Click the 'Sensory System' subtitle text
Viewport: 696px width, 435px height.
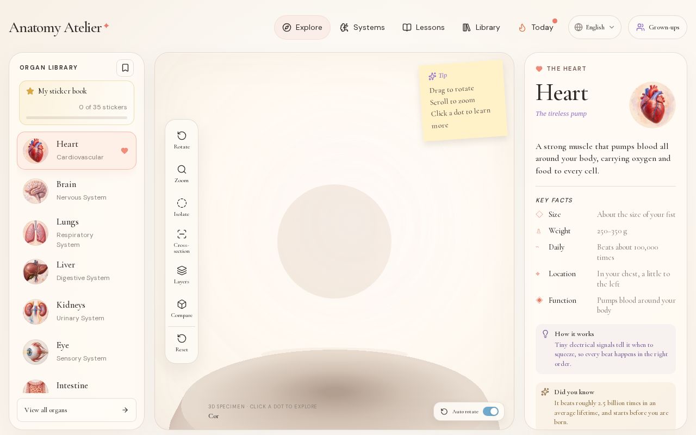tap(82, 358)
